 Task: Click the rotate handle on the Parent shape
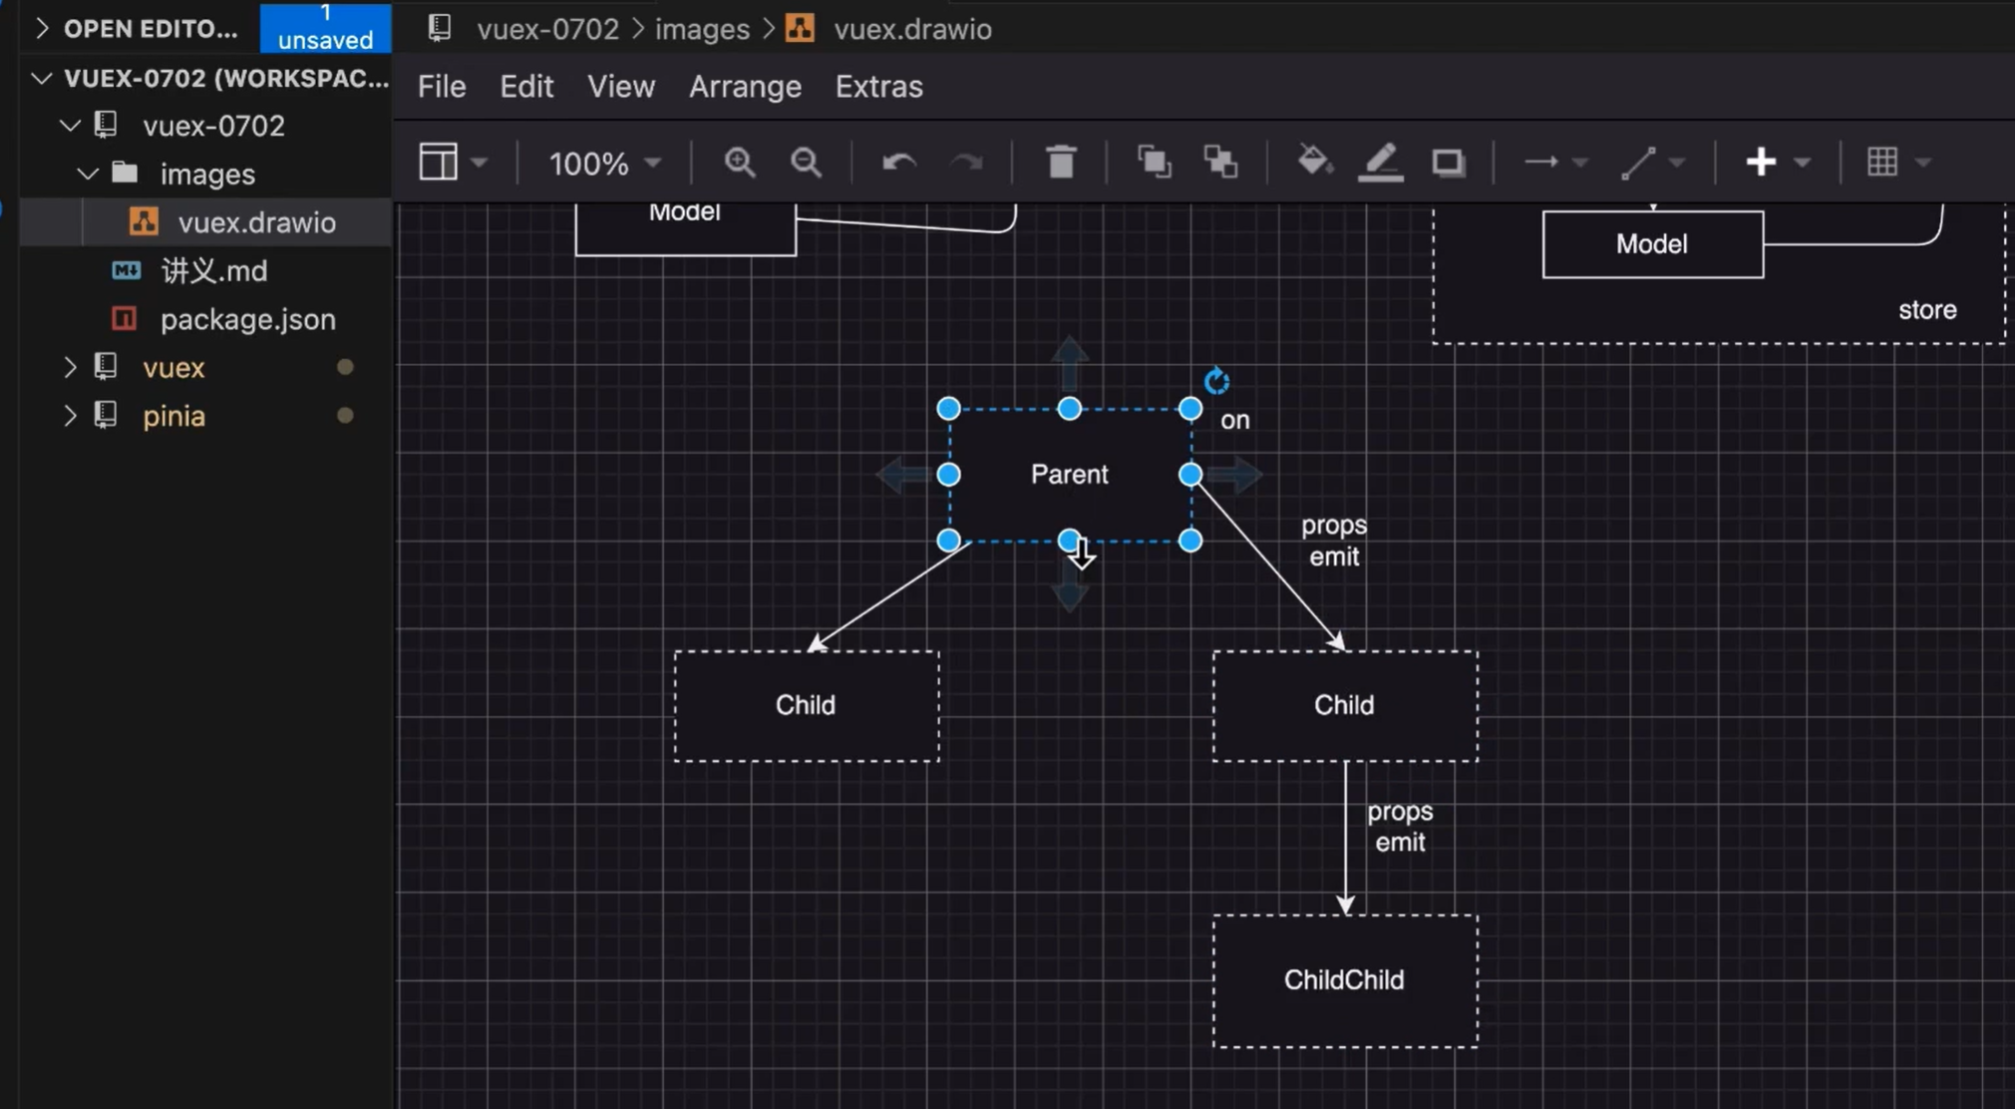pos(1216,381)
